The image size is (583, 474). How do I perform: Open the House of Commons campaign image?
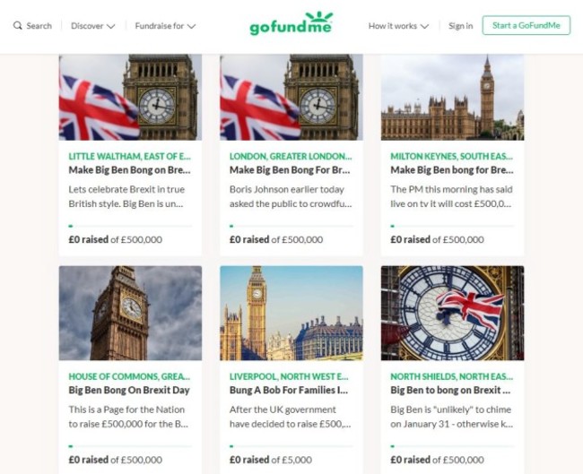click(131, 313)
